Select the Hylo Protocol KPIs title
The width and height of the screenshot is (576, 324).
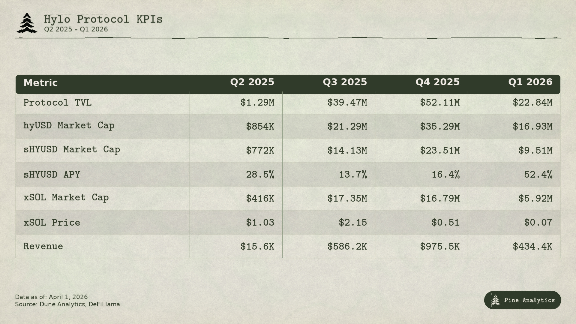point(103,19)
